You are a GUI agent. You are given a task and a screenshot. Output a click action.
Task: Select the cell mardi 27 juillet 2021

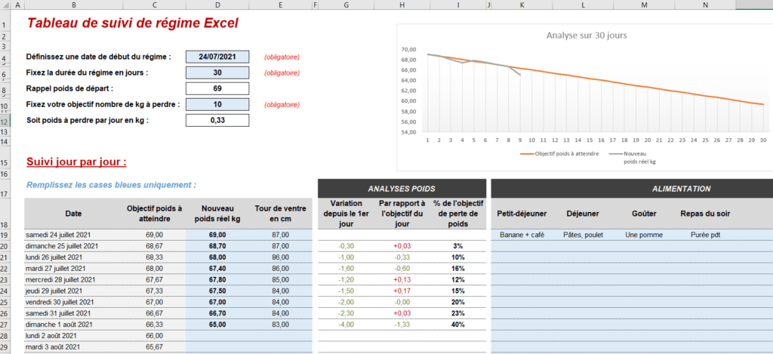73,268
